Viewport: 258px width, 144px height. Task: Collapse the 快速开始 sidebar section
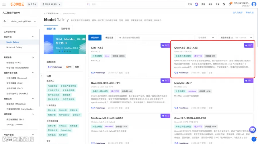[33, 37]
